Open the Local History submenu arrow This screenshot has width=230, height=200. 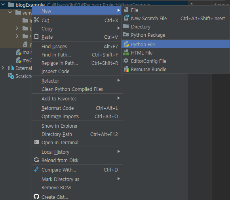click(118, 151)
